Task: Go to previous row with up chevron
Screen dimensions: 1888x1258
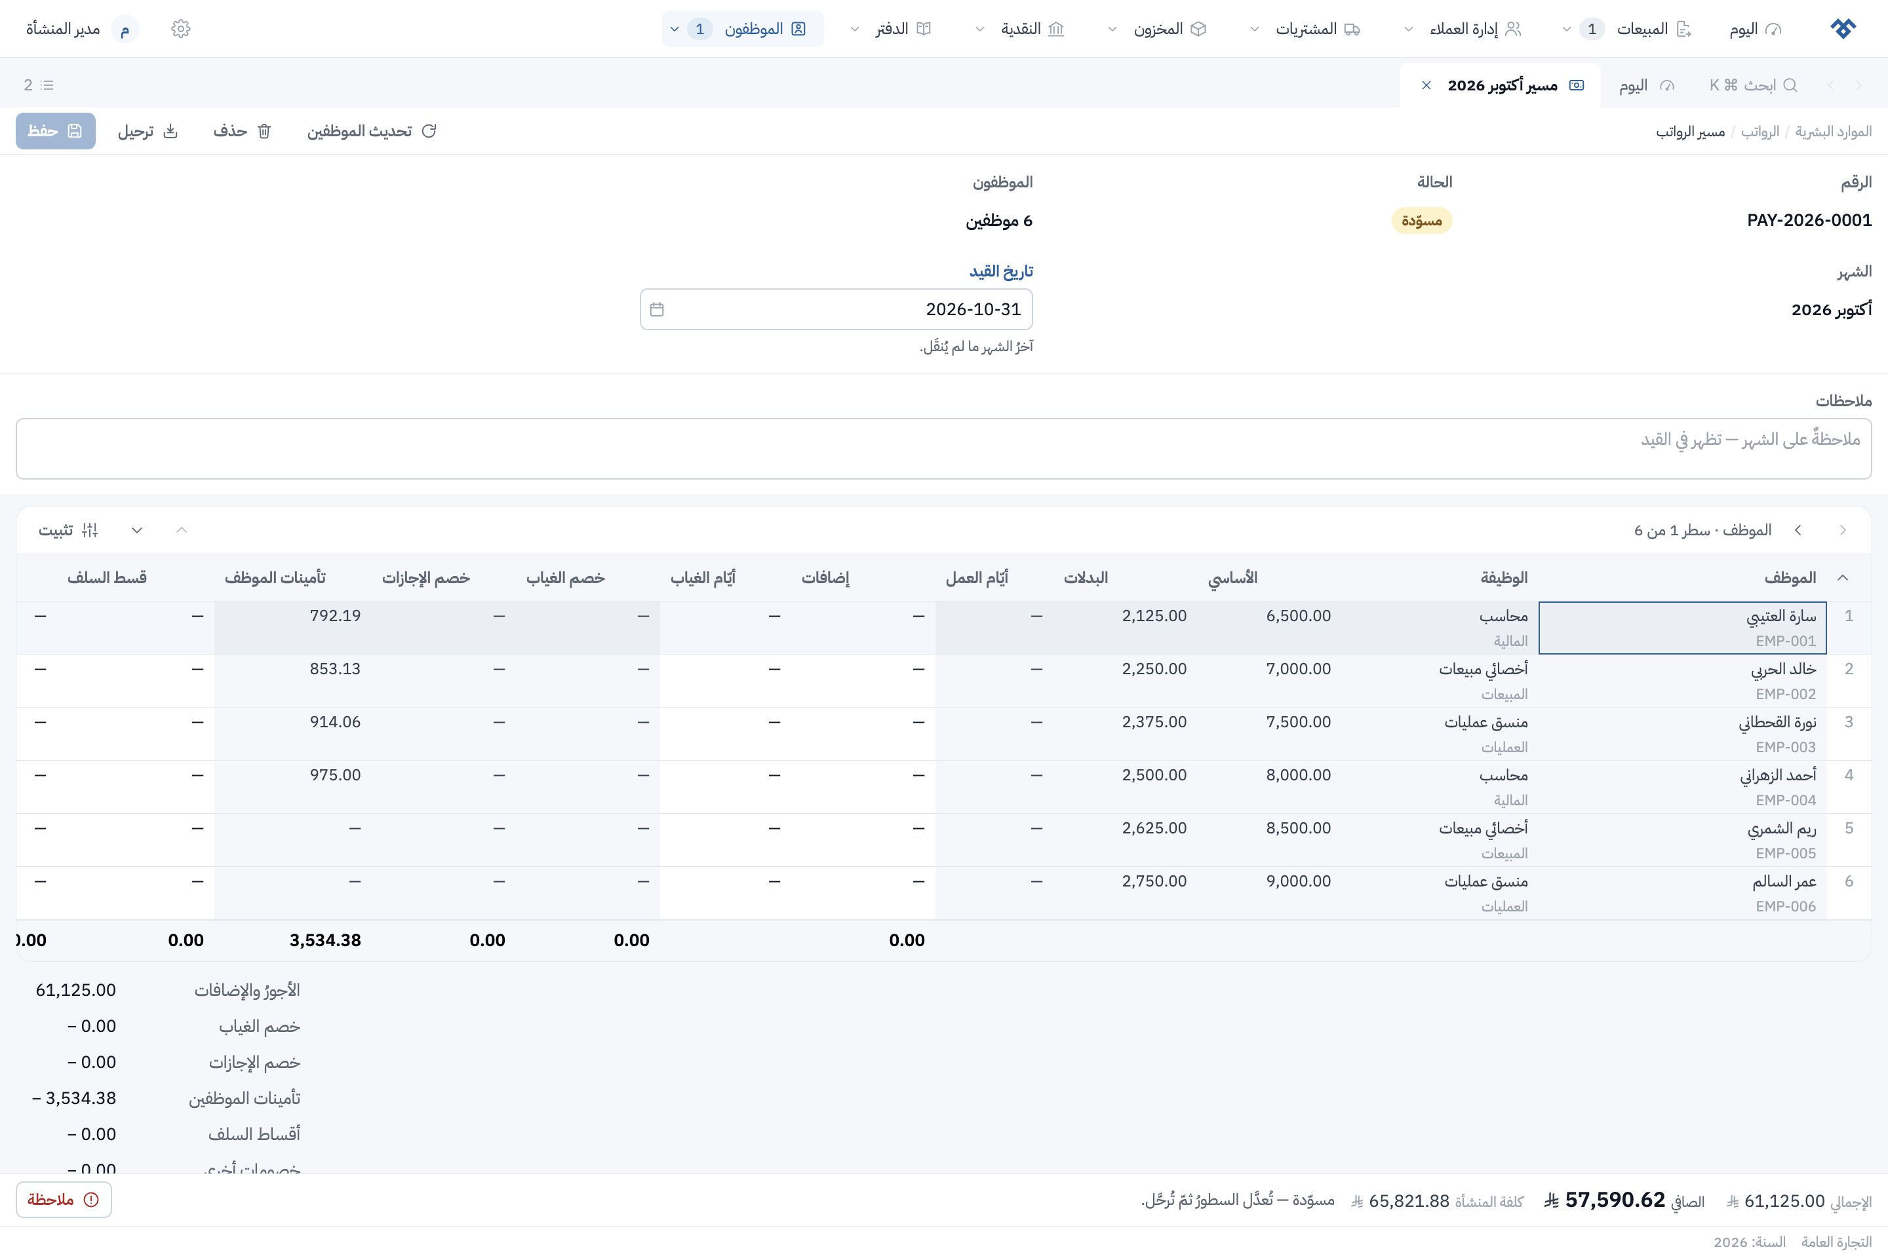Action: tap(182, 530)
